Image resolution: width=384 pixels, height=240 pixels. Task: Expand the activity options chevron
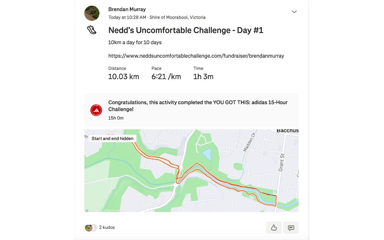point(294,12)
